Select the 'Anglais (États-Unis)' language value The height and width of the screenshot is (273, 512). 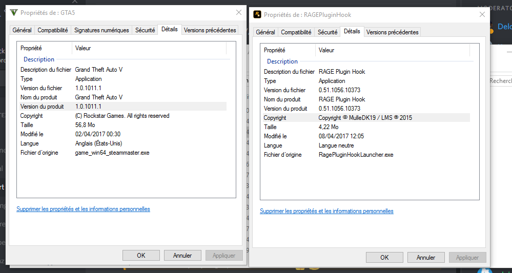pos(98,143)
